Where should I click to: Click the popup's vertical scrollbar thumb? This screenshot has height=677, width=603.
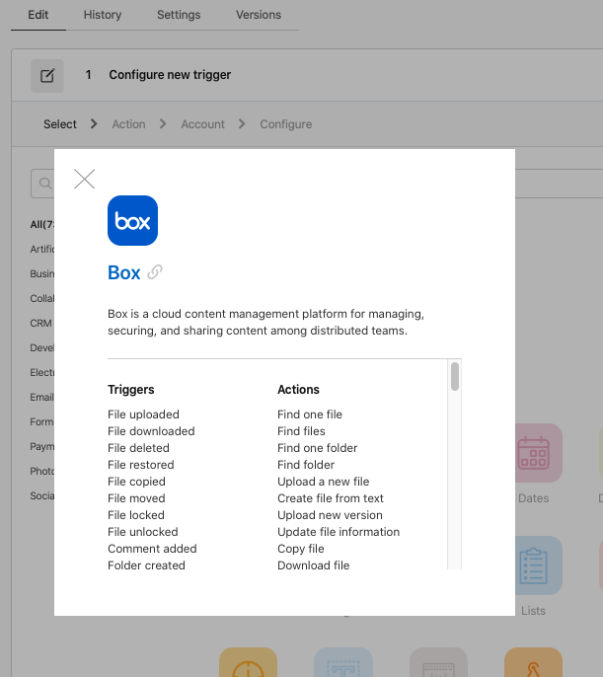tap(455, 377)
